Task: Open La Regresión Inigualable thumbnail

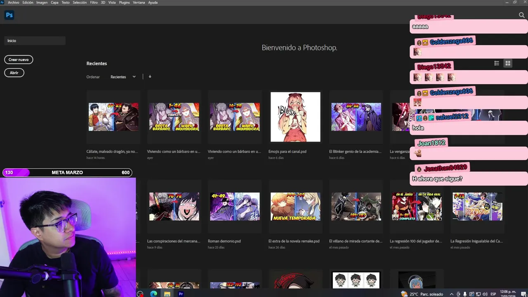Action: (477, 206)
